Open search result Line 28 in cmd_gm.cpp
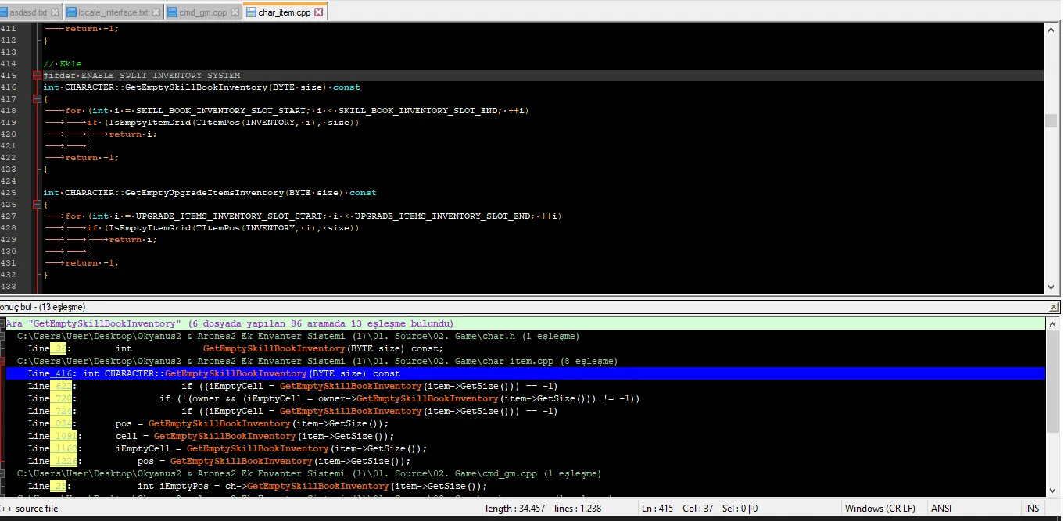1064x521 pixels. point(235,487)
